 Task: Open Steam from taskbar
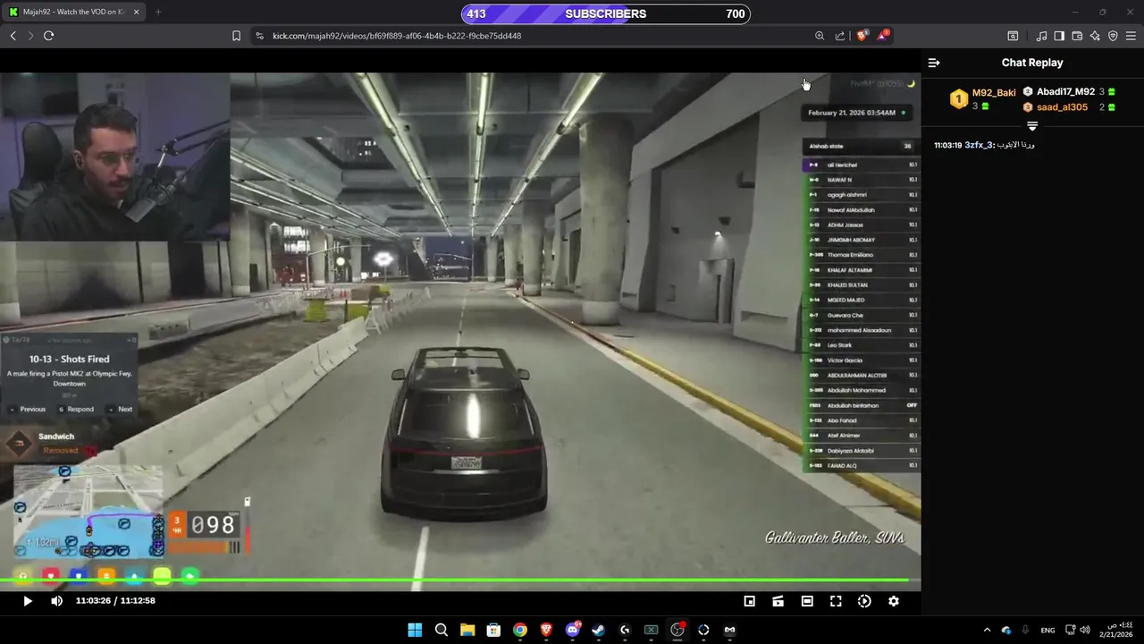(599, 630)
